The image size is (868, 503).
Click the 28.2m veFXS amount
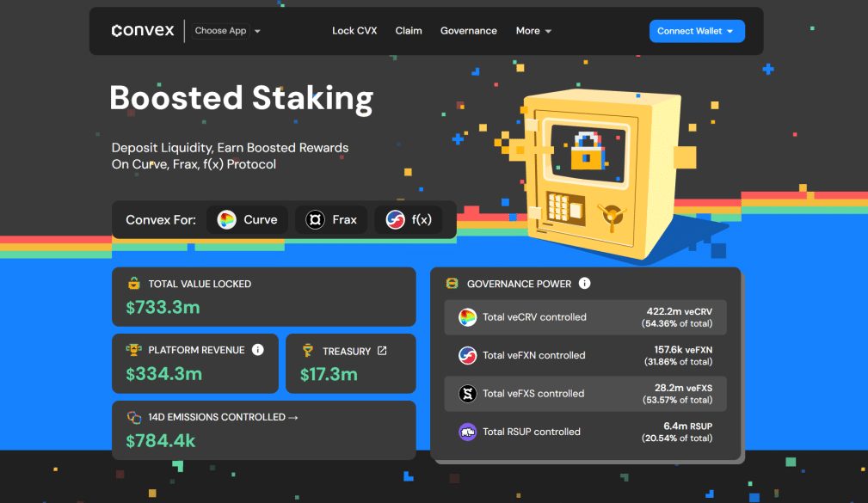[x=683, y=388]
